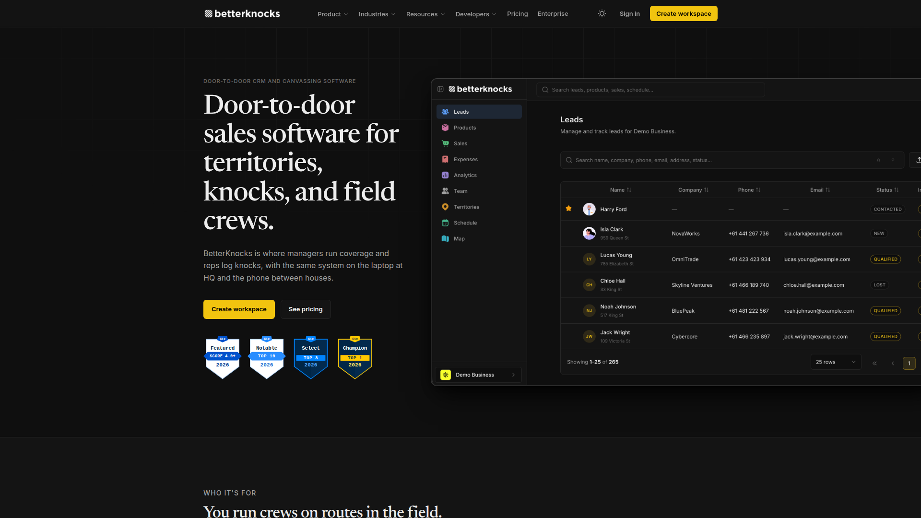Toggle the light/dark theme sun icon
Screen dimensions: 921x518
tap(602, 13)
